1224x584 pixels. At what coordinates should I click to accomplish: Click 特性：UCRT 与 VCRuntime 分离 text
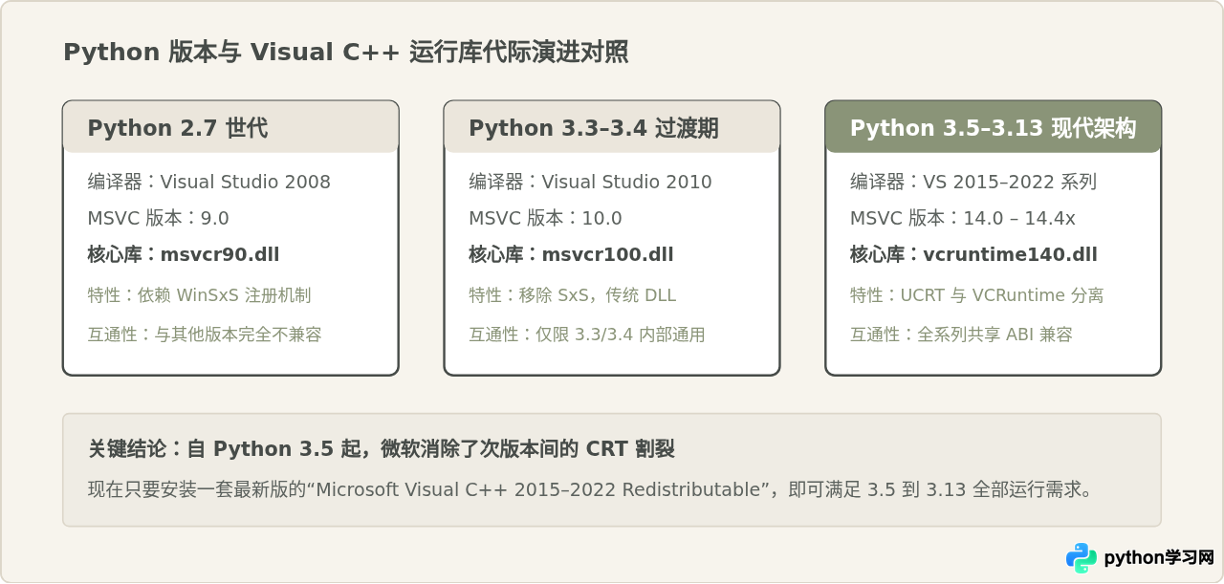977,295
